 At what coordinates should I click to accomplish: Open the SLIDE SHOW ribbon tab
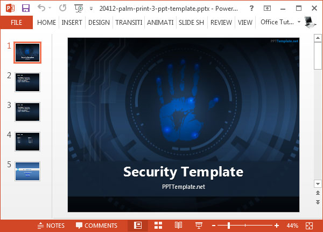click(191, 22)
